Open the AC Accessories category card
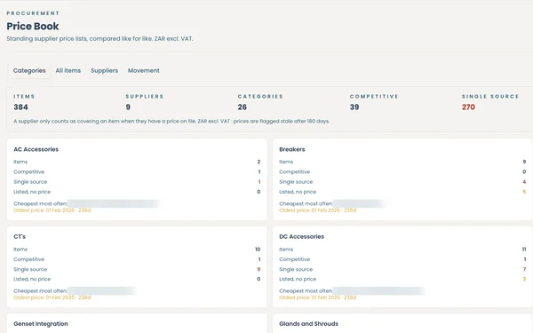The image size is (533, 333). (137, 179)
